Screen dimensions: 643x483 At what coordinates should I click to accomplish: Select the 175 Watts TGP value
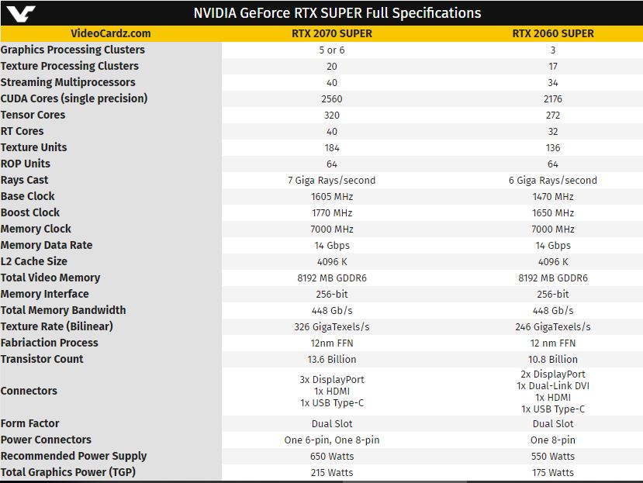(x=553, y=472)
